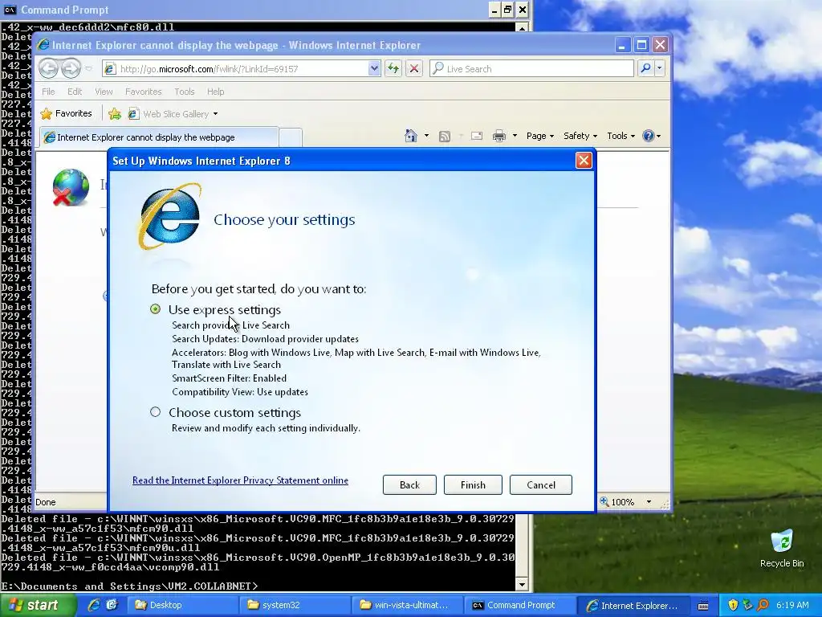This screenshot has width=822, height=617.
Task: Select Choose custom settings radio button
Action: click(x=155, y=412)
